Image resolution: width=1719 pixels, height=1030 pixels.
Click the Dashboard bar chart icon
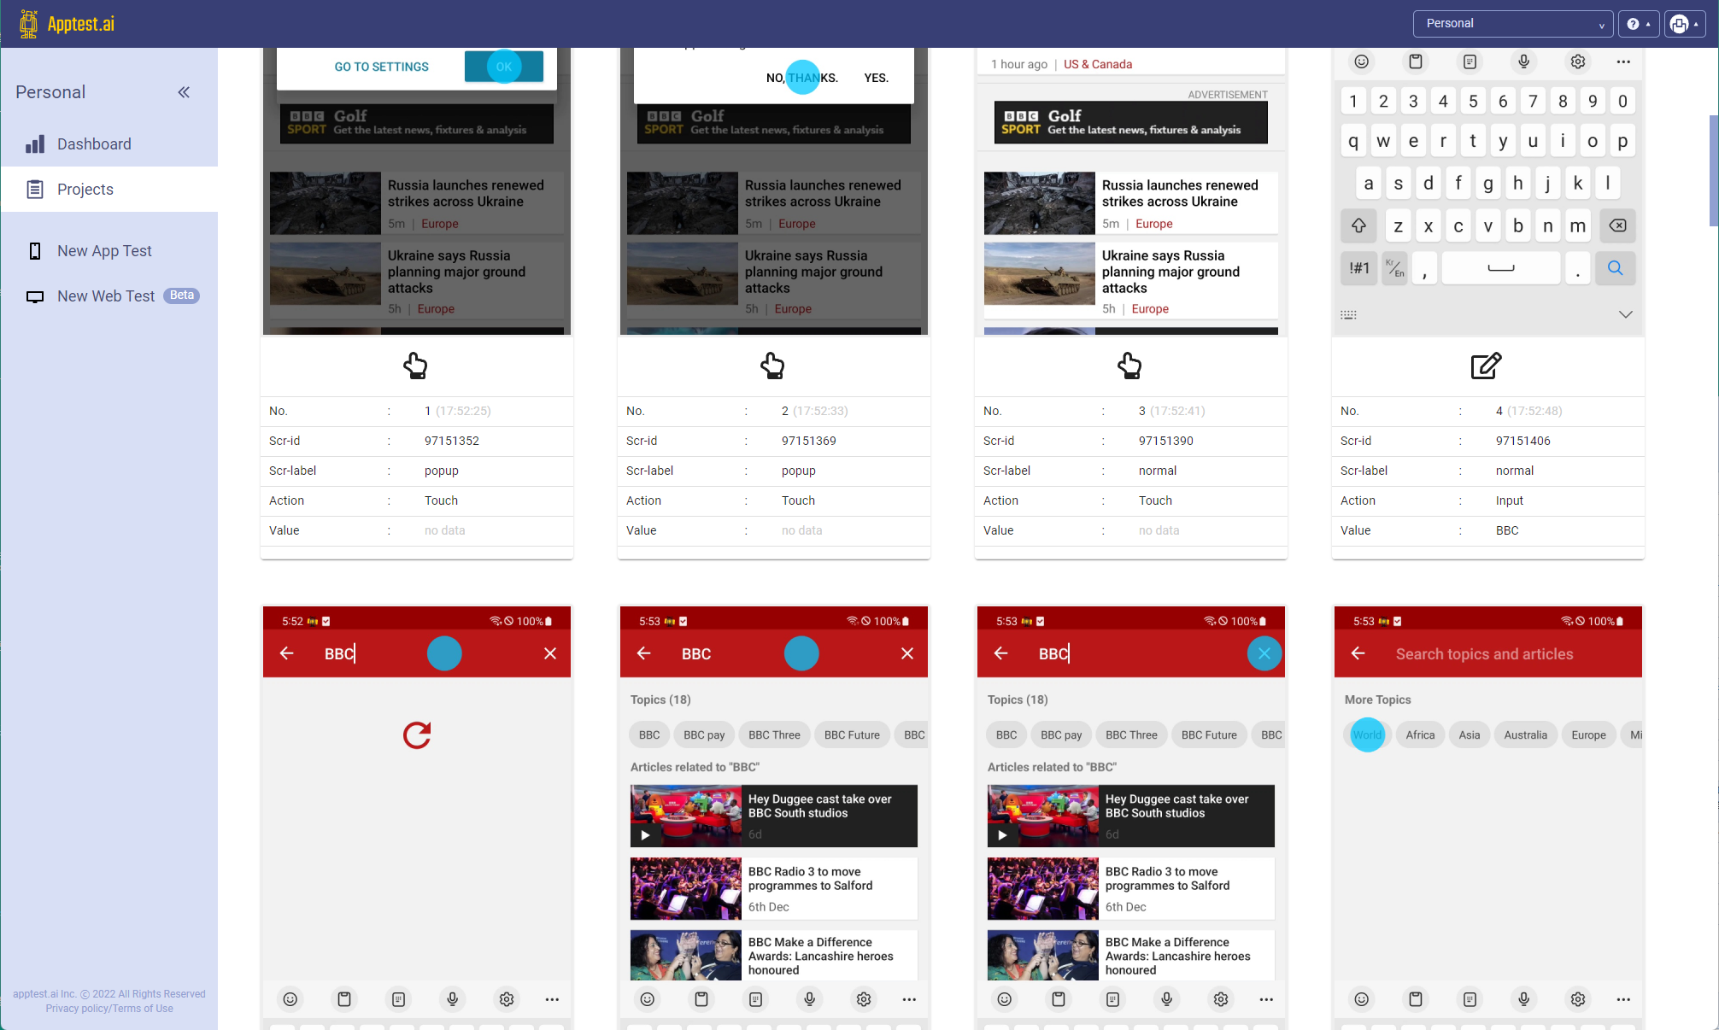(x=35, y=144)
